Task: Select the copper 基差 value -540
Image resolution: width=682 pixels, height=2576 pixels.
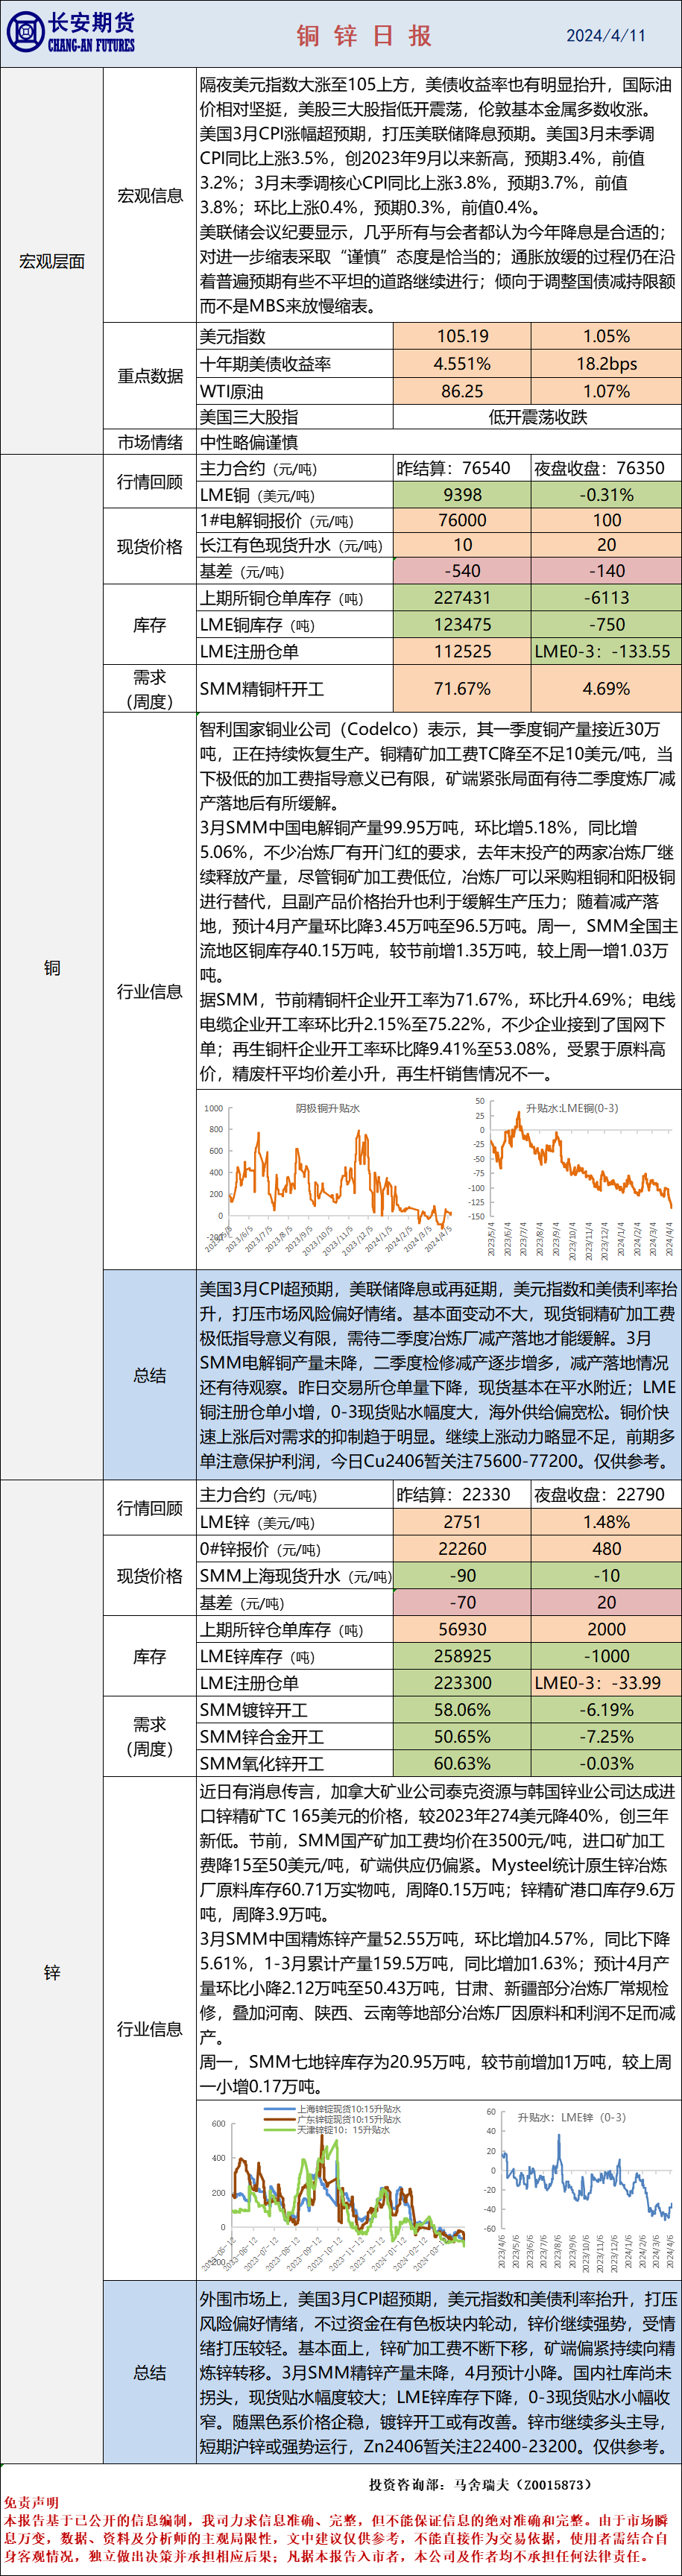Action: pyautogui.click(x=462, y=571)
